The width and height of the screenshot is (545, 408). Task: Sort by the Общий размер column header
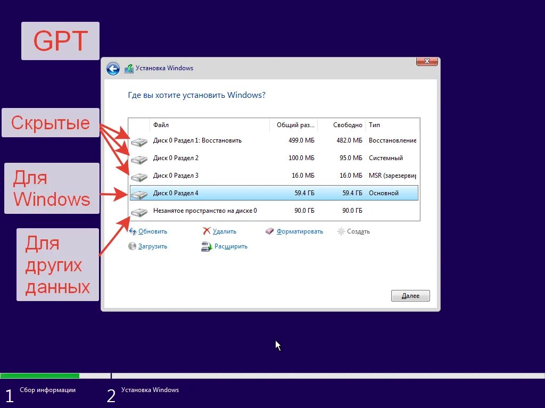pyautogui.click(x=294, y=125)
